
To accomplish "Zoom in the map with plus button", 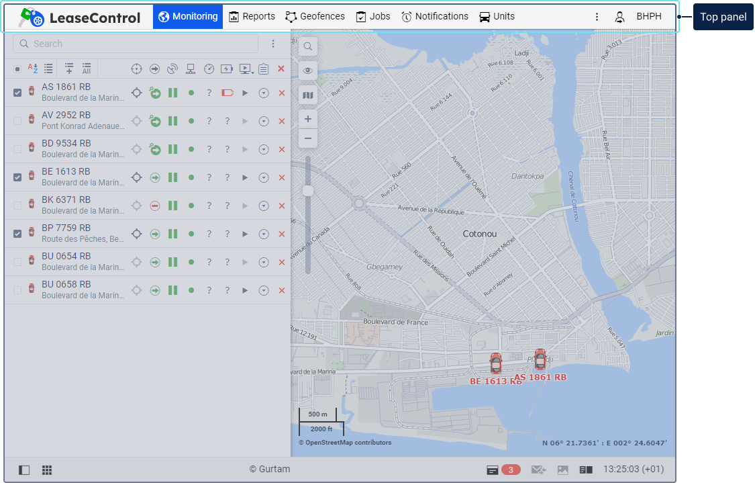I will click(x=308, y=120).
